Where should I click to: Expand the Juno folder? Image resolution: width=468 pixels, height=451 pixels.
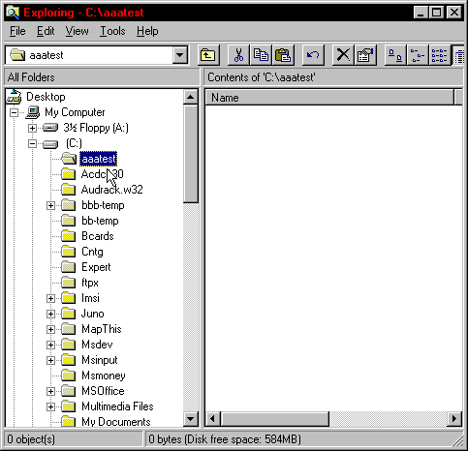50,314
